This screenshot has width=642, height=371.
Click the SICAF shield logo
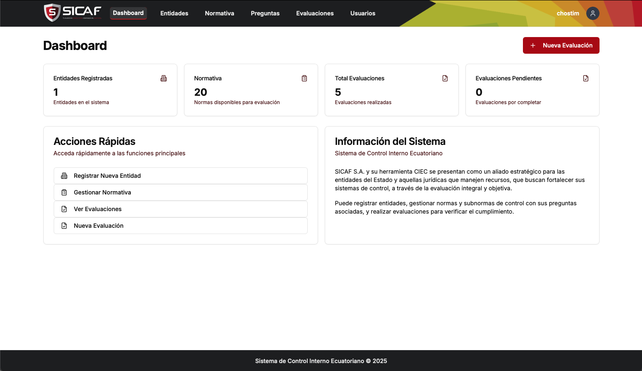point(52,12)
